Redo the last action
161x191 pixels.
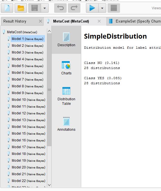click(74, 8)
